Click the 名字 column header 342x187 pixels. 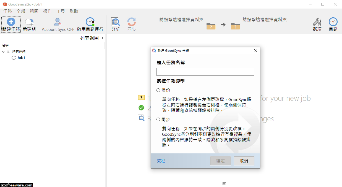click(x=5, y=45)
